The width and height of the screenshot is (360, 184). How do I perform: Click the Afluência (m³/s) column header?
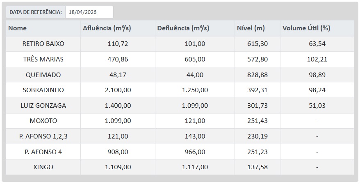tap(107, 28)
